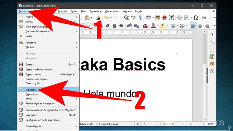Expand the highlighting color dropdown arrow
The image size is (233, 131).
point(167,26)
